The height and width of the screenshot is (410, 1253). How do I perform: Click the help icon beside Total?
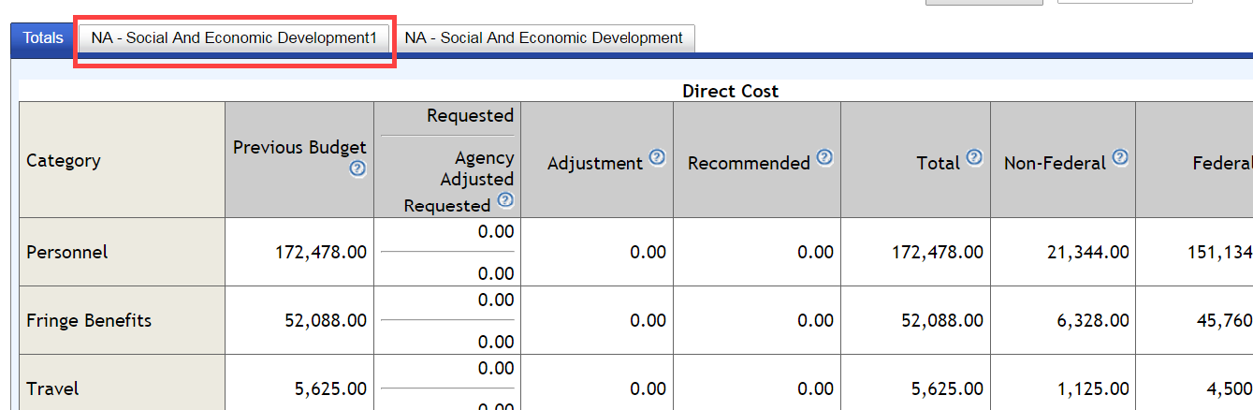pos(974,158)
